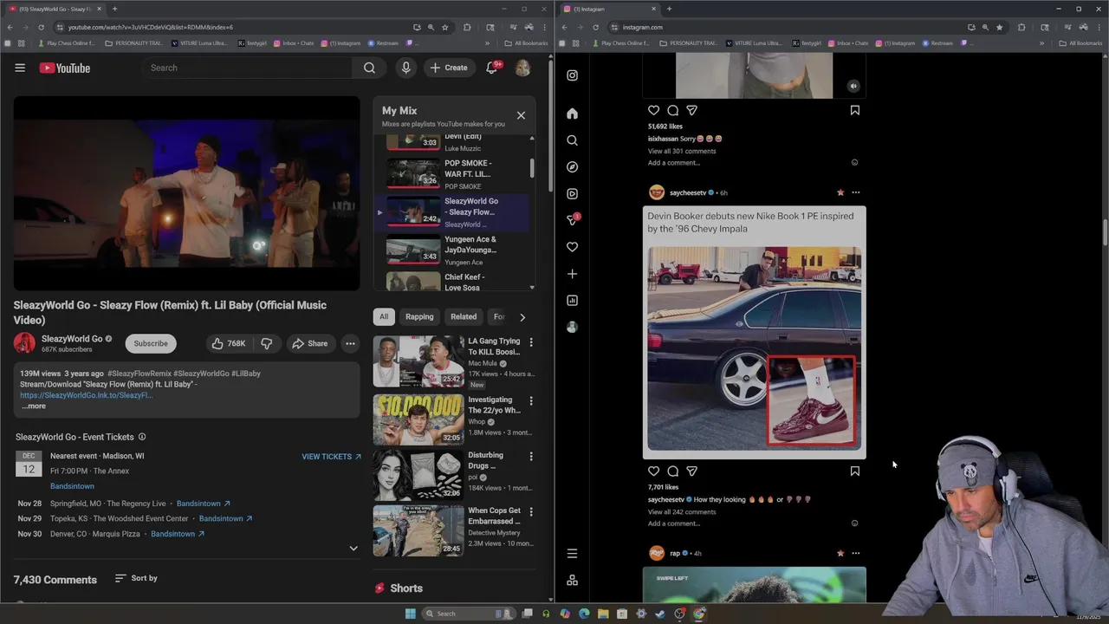Like the isixhassan captioned post

pos(653,110)
